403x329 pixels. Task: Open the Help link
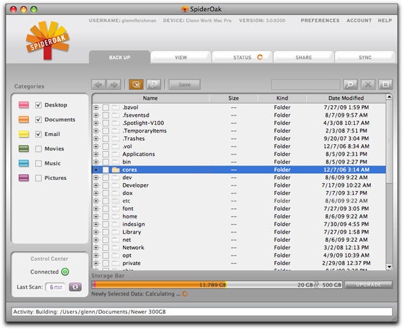coord(384,21)
